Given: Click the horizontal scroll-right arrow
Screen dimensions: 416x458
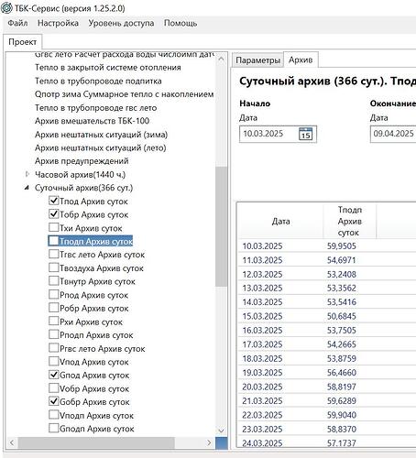Looking at the screenshot, I should pyautogui.click(x=209, y=442).
